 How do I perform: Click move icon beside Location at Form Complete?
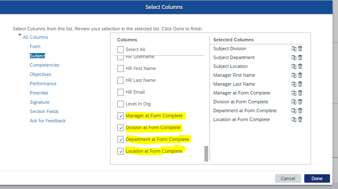pyautogui.click(x=294, y=119)
